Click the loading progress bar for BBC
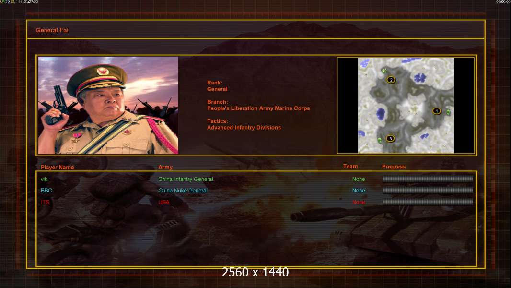 coord(428,190)
